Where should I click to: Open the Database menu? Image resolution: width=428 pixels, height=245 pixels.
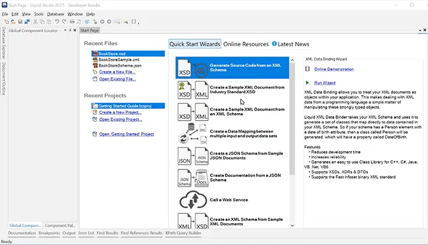pos(56,14)
